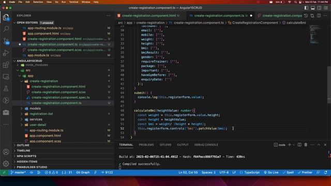Toggle Go Live server

(x=271, y=172)
